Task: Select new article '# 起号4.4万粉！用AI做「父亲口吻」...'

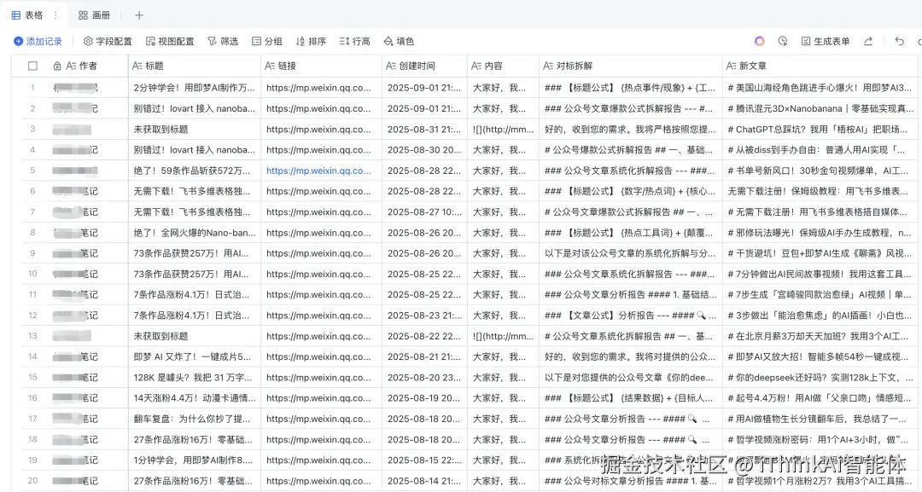Action: pyautogui.click(x=821, y=398)
